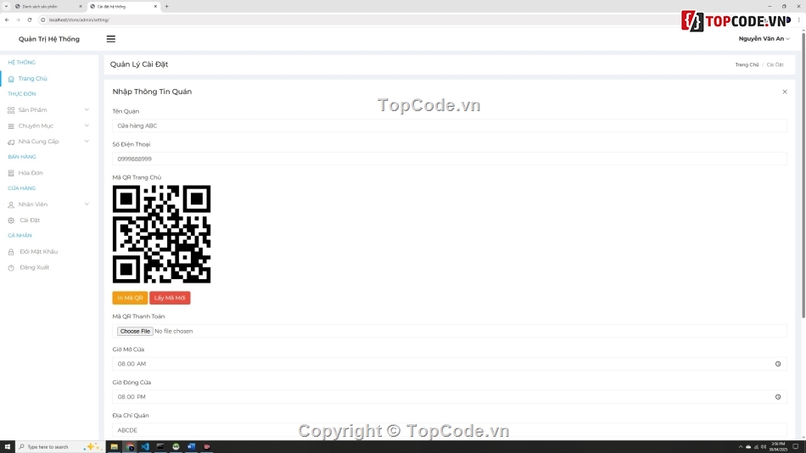Open Đổi Mật Khẩu page
The height and width of the screenshot is (453, 806).
click(38, 251)
